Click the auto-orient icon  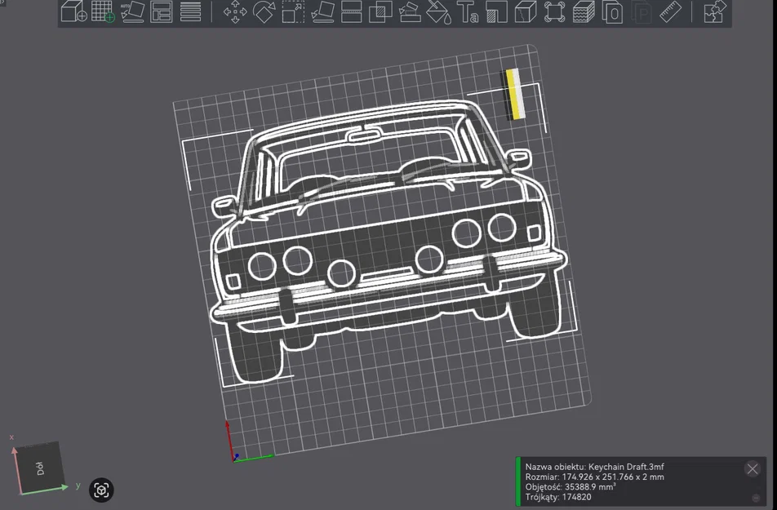tap(131, 12)
